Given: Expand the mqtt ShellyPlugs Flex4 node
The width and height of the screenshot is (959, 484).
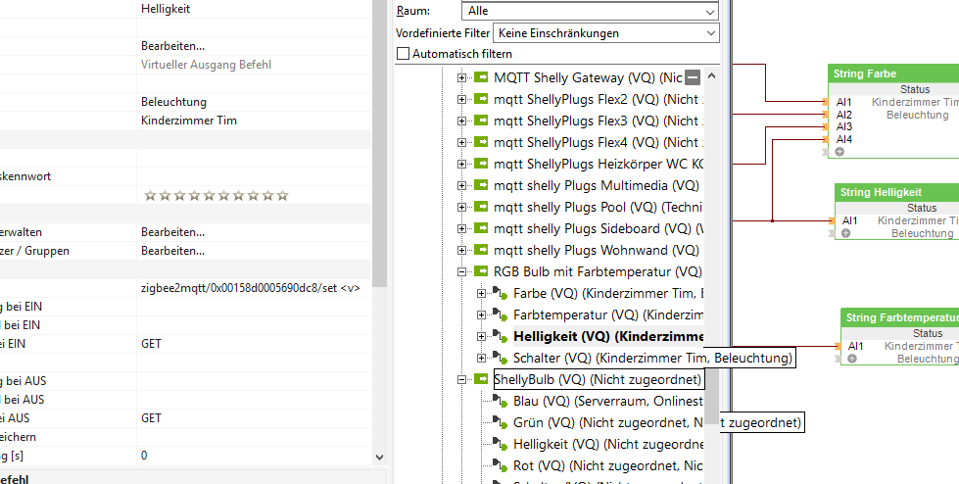Looking at the screenshot, I should pos(461,143).
